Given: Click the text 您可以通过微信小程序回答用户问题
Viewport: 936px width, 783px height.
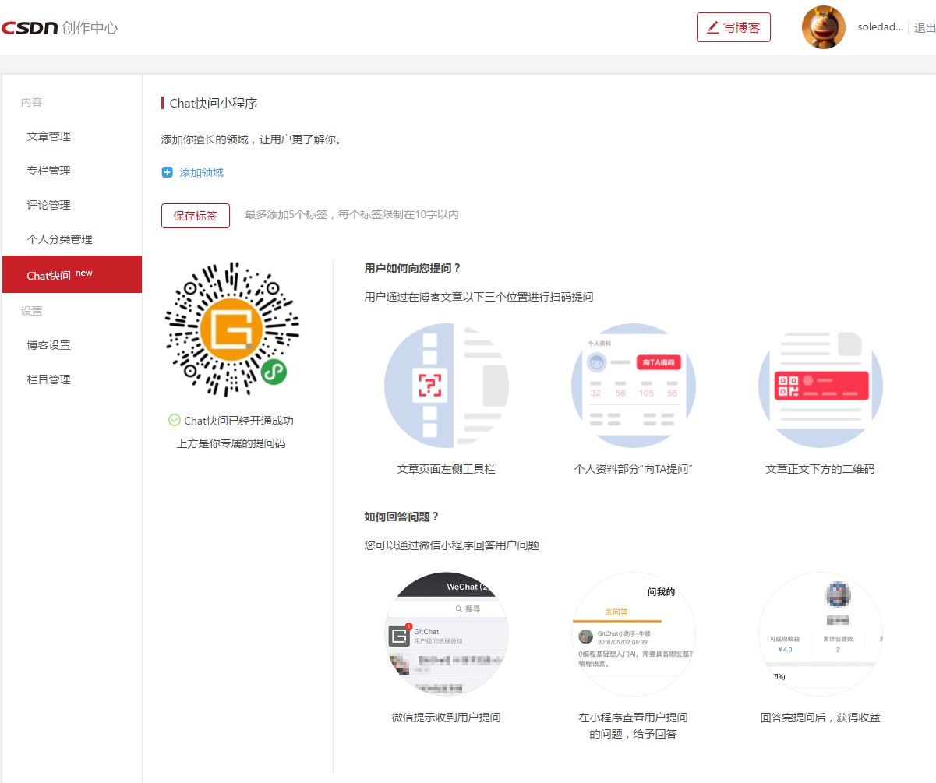Looking at the screenshot, I should click(x=452, y=545).
